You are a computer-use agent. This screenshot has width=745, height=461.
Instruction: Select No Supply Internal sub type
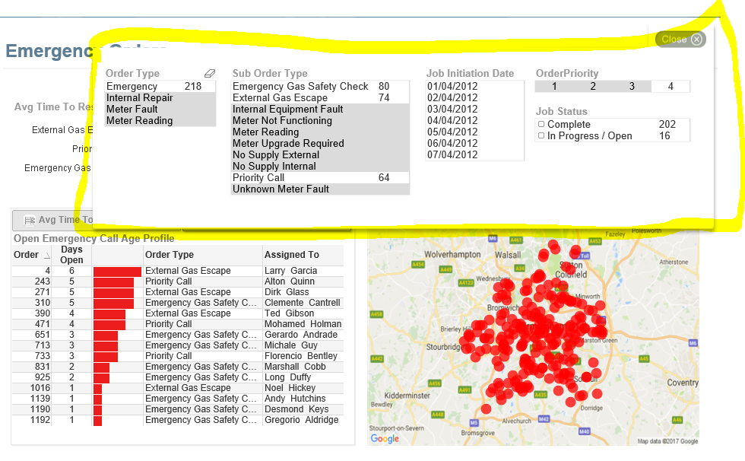pos(320,167)
